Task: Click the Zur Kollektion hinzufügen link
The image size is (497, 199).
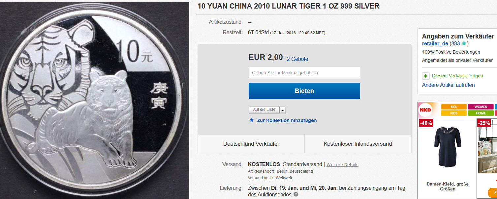Action: [x=287, y=120]
